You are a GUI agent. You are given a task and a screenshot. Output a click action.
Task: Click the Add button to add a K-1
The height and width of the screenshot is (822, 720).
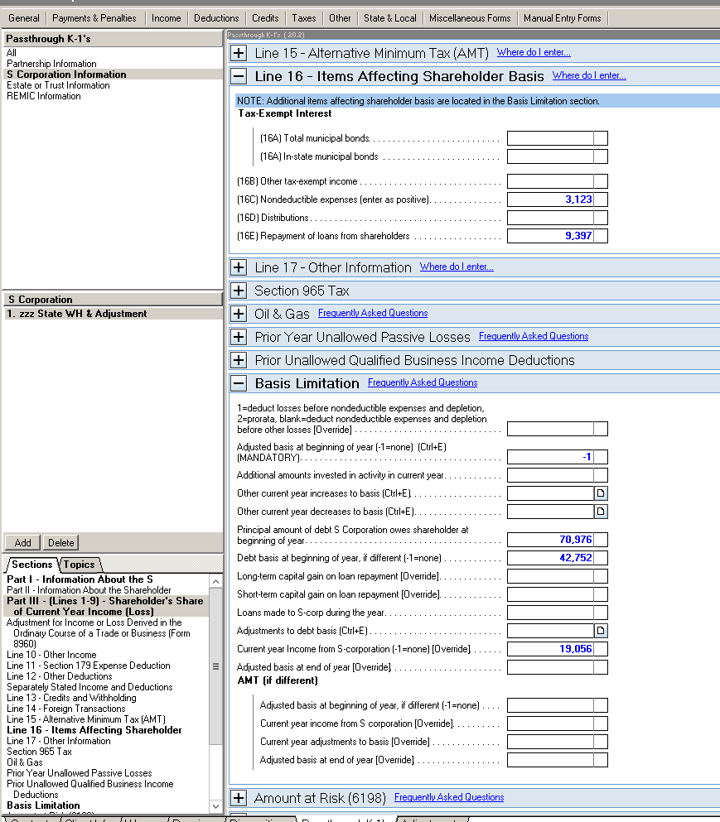22,542
